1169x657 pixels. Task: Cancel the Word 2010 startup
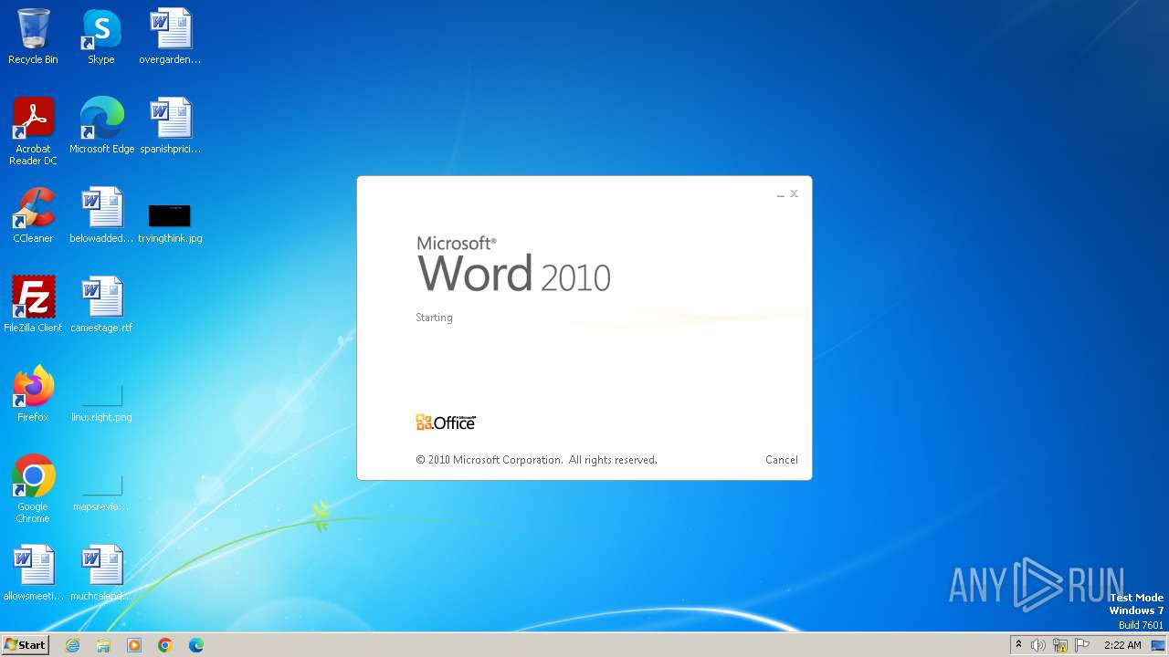pos(781,460)
